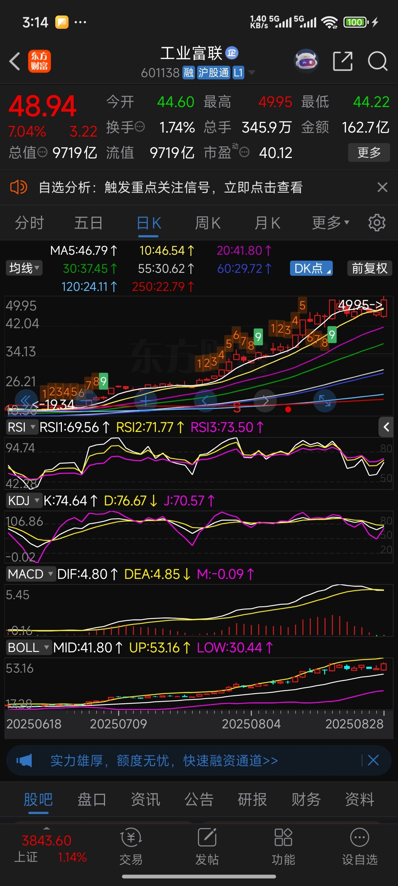Expand the stock title dropdown triangle
Viewport: 398px width, 886px height.
[x=252, y=72]
